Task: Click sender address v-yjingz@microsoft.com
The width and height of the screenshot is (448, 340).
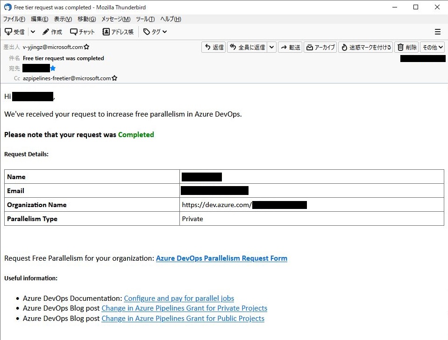Action: (53, 47)
